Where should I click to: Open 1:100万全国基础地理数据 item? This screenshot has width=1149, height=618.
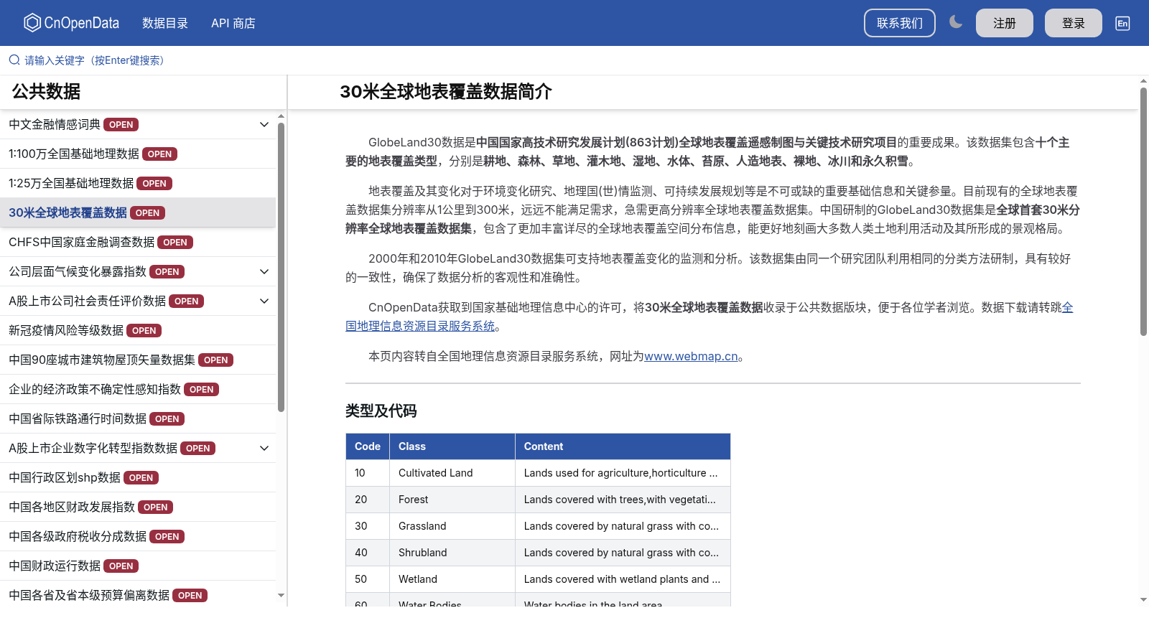138,154
